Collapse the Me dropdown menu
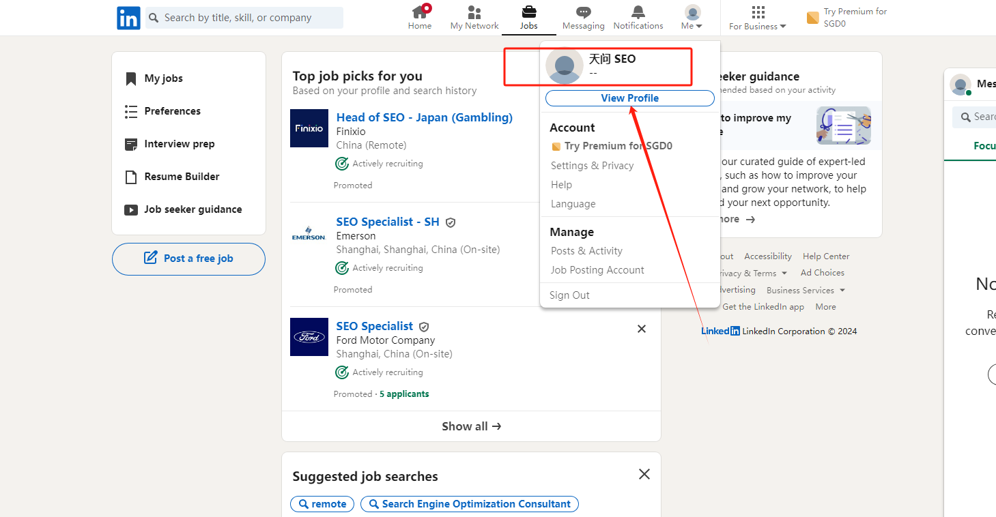The image size is (996, 517). click(692, 18)
